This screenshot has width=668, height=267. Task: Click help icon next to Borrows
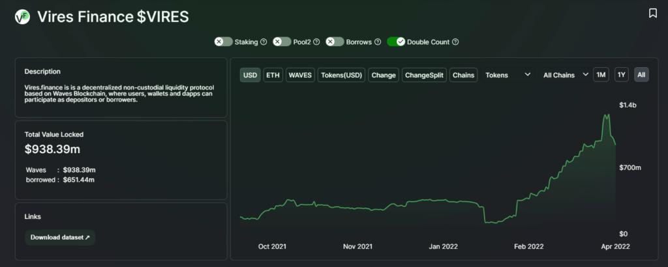pyautogui.click(x=377, y=42)
